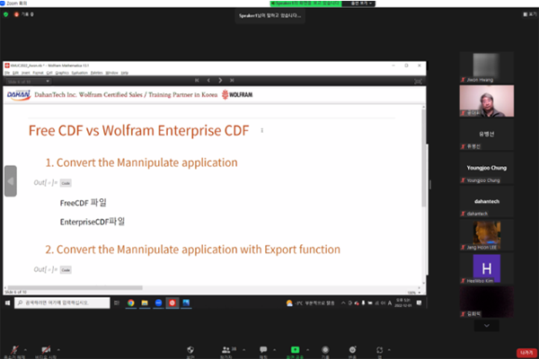Open FreeCDF 파일 link
This screenshot has width=539, height=359.
(84, 203)
